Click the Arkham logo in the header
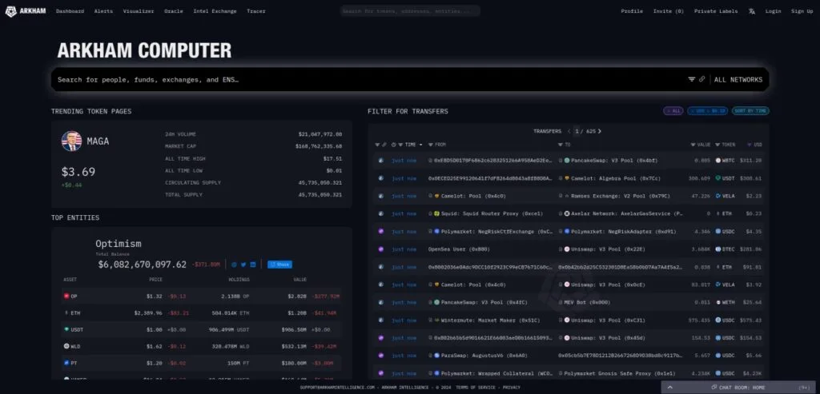The height and width of the screenshot is (394, 820). [x=26, y=11]
